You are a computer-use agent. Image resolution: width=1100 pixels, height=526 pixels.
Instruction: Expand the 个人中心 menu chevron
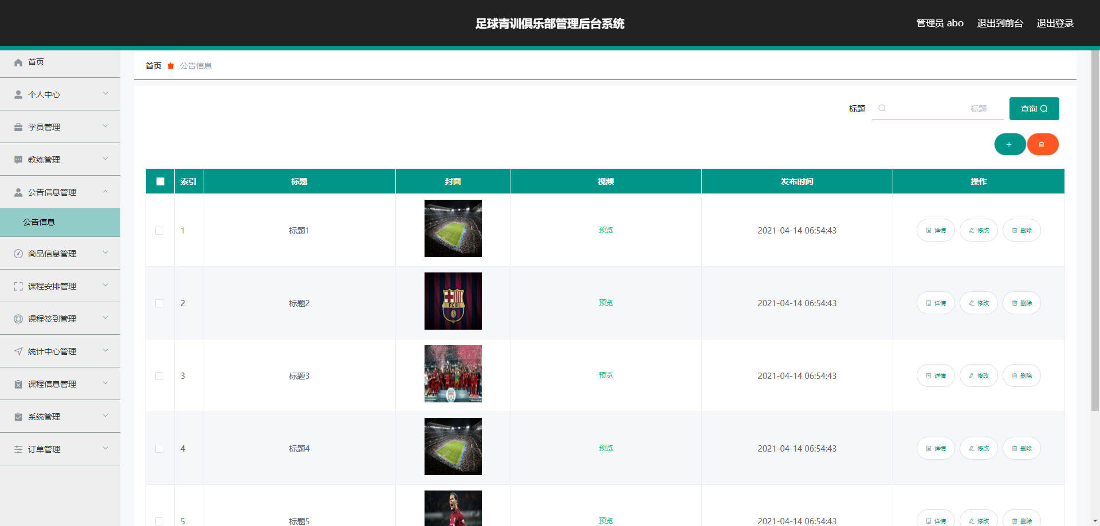click(105, 93)
